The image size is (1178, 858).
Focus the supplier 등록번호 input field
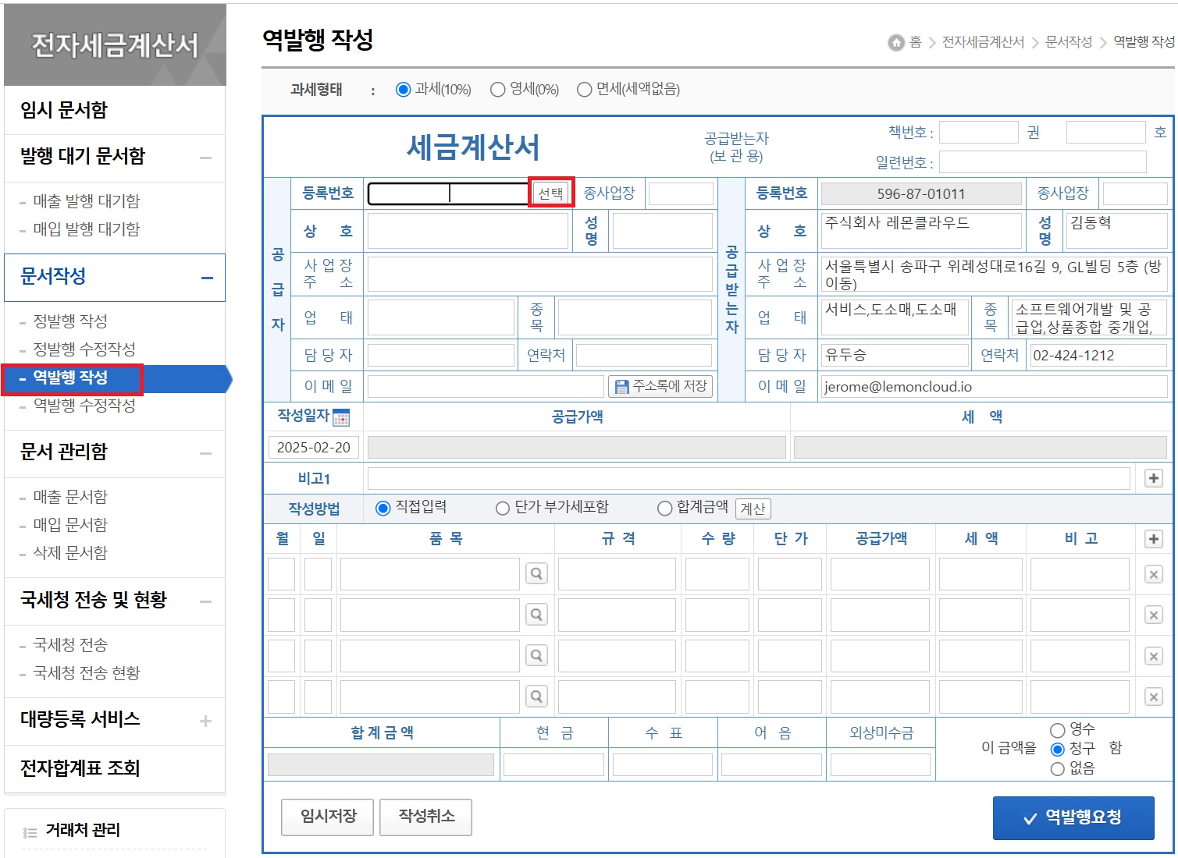click(x=448, y=193)
